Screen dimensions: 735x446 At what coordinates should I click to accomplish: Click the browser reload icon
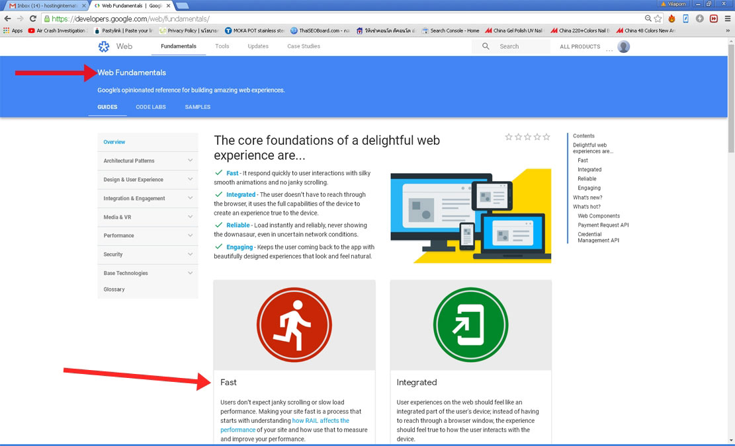tap(32, 19)
